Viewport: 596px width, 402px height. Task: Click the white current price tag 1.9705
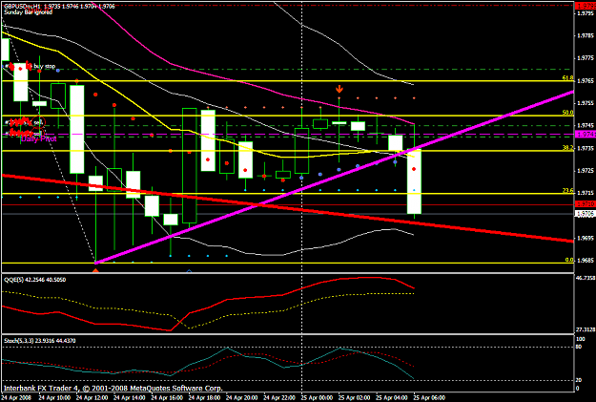[586, 214]
